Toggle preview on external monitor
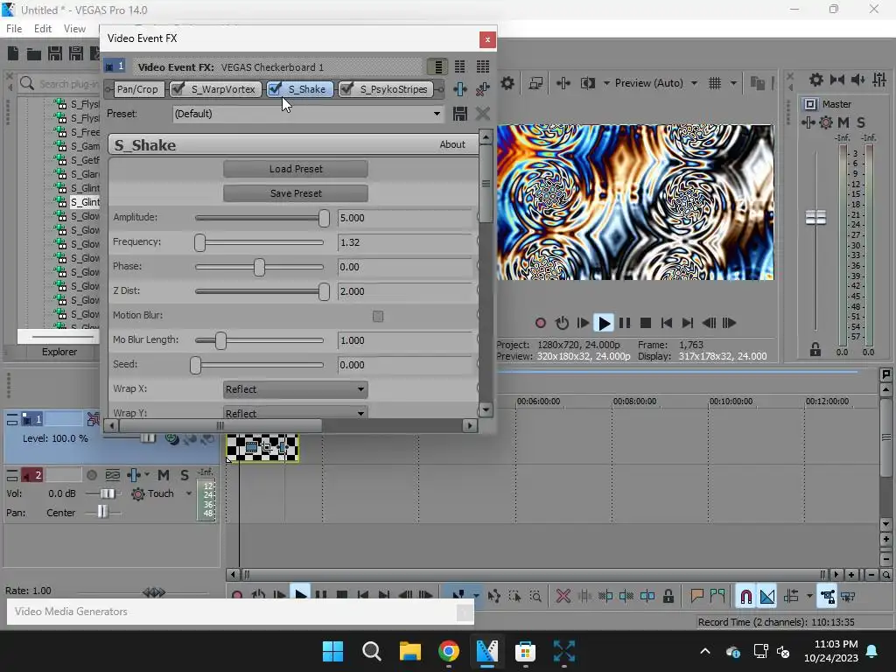896x672 pixels. (535, 83)
